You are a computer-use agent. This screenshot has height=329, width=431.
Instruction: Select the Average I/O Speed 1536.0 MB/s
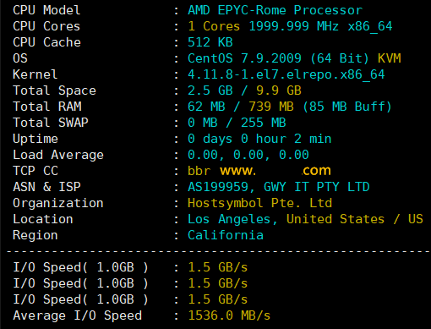point(229,315)
